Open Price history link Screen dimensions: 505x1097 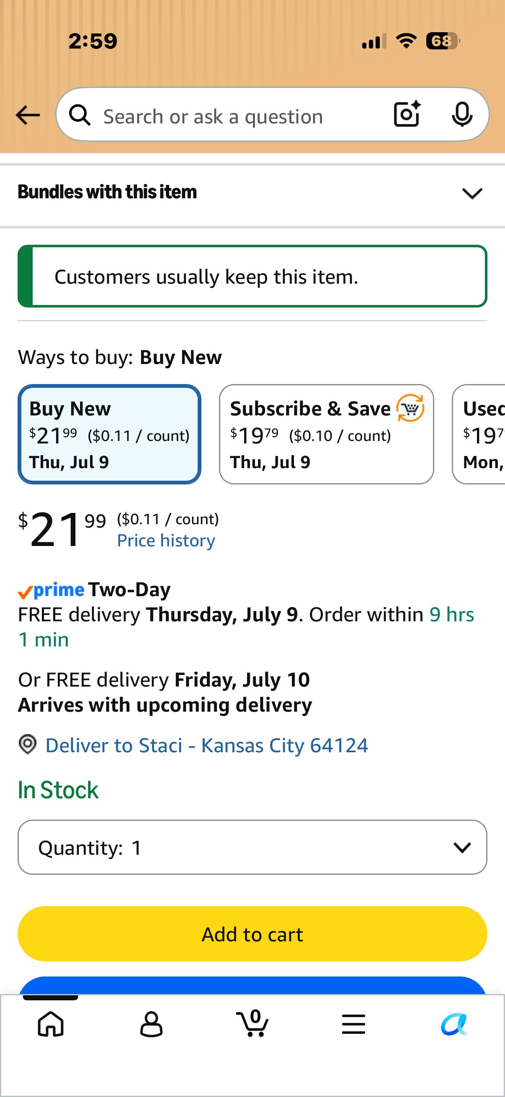[166, 541]
